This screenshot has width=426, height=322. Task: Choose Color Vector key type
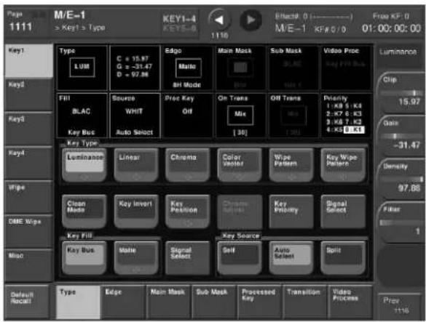point(240,165)
